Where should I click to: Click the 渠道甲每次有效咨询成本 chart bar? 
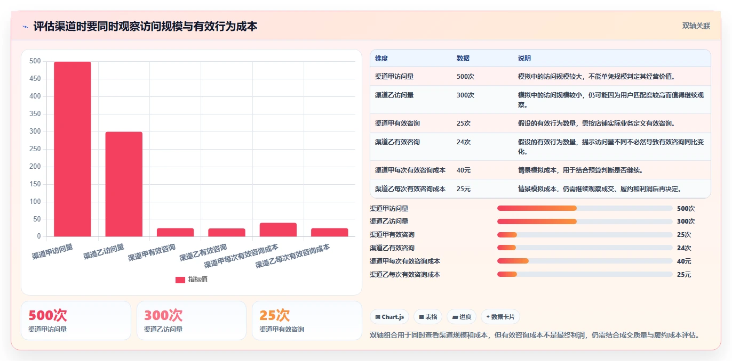(x=278, y=229)
